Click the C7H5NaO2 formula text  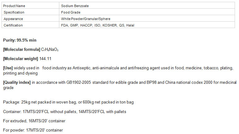click(50, 50)
